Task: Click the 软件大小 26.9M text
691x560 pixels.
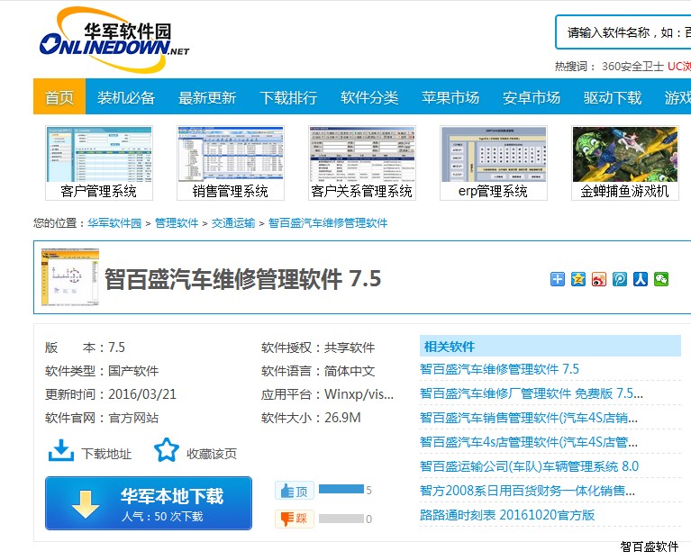Action: tap(311, 418)
